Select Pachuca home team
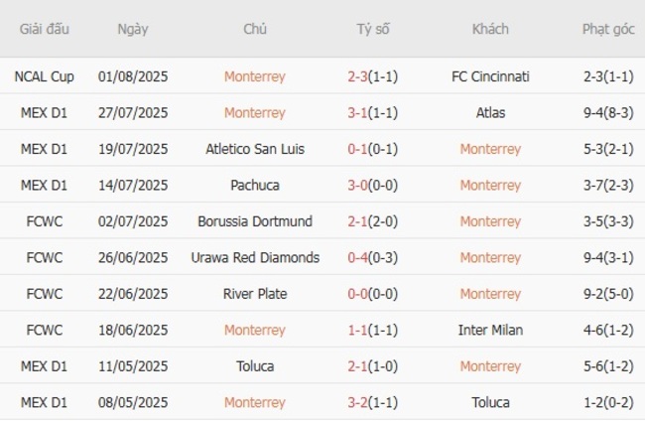 coord(255,185)
